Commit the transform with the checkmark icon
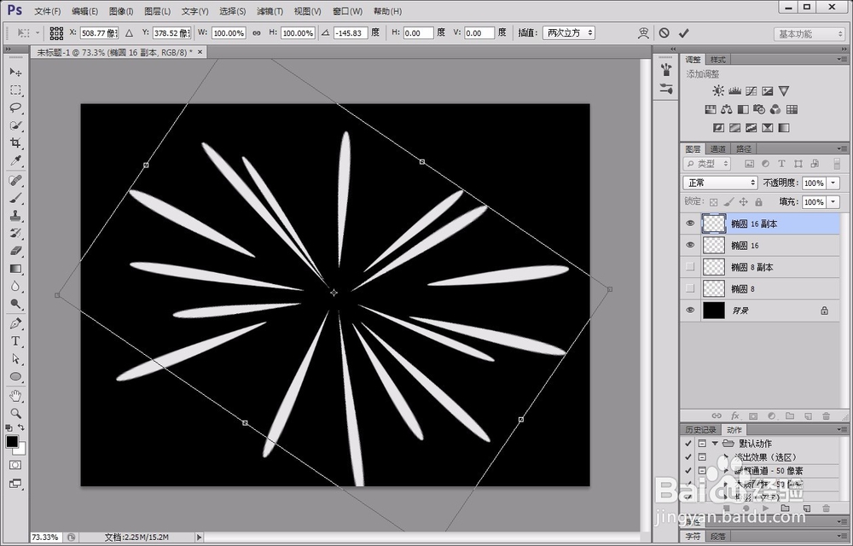853x546 pixels. [x=684, y=33]
